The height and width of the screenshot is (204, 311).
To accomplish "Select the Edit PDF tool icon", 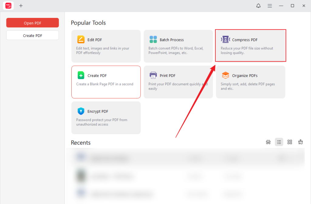I will [81, 39].
